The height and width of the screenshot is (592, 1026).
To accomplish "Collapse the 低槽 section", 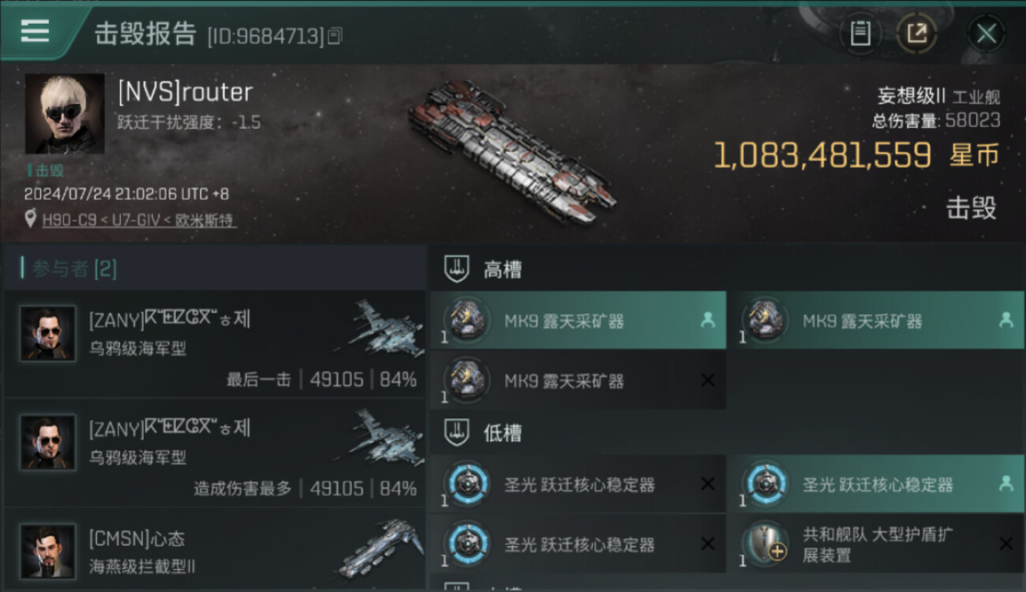I will pos(726,433).
